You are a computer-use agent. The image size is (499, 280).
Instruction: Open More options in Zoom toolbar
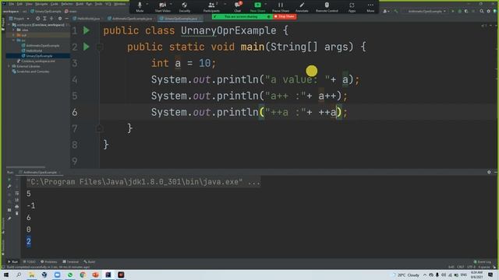coord(370,7)
